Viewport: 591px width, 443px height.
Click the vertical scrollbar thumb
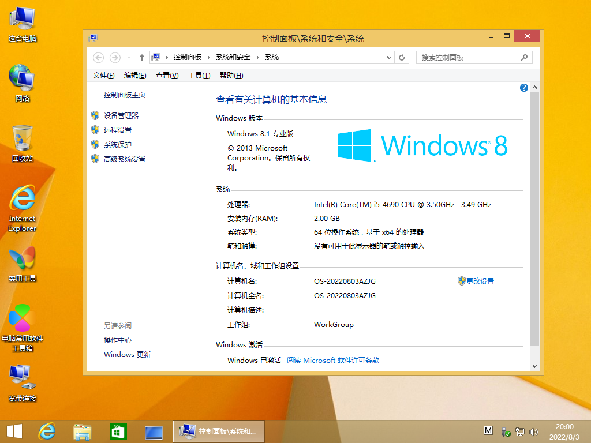point(534,219)
